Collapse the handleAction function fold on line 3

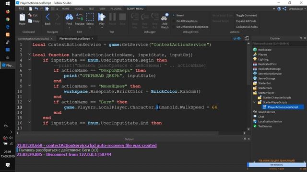click(29, 54)
